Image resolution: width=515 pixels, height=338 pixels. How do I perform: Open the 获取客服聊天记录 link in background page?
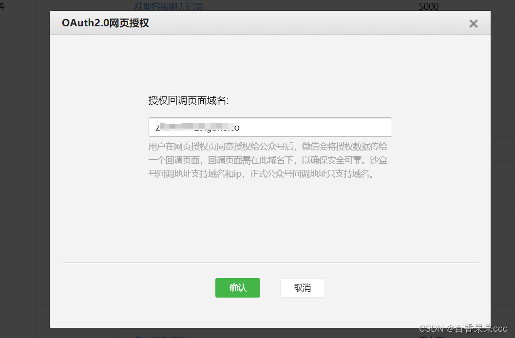point(169,6)
